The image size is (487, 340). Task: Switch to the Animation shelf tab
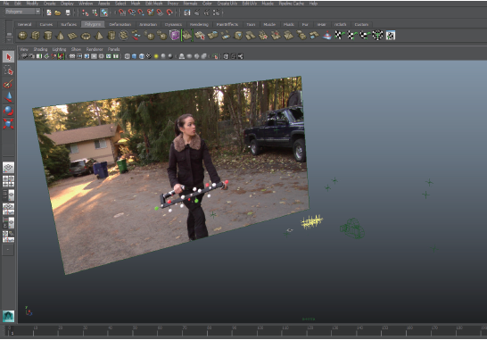pyautogui.click(x=148, y=24)
